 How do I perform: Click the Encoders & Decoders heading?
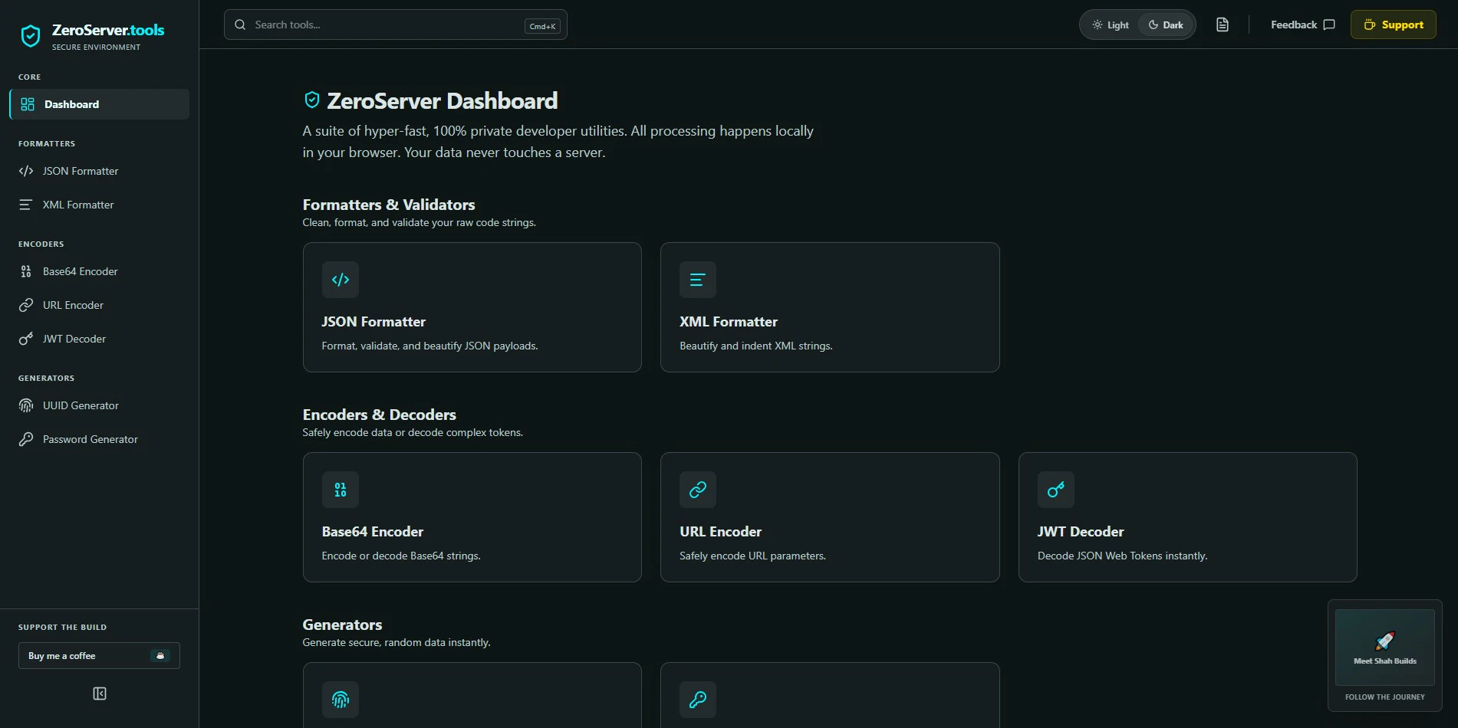(380, 415)
